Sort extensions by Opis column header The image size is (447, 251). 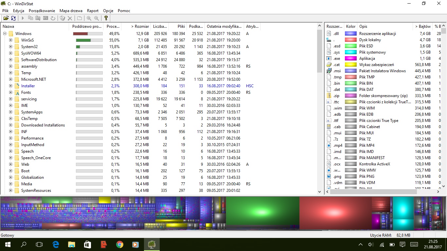pos(385,26)
